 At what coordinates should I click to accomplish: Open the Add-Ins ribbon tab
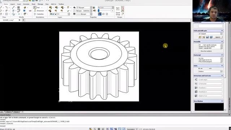tap(53, 4)
